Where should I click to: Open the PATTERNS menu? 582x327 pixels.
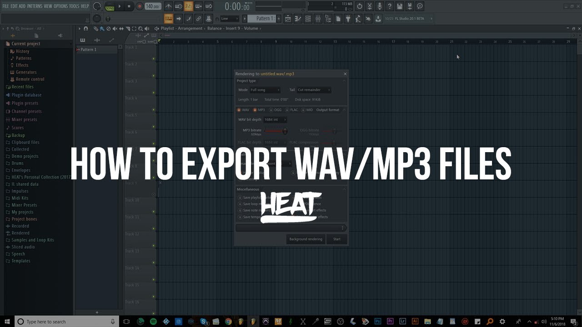[35, 6]
